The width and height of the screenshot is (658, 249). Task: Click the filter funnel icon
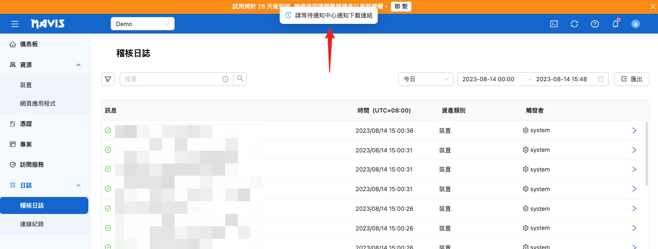(x=108, y=79)
